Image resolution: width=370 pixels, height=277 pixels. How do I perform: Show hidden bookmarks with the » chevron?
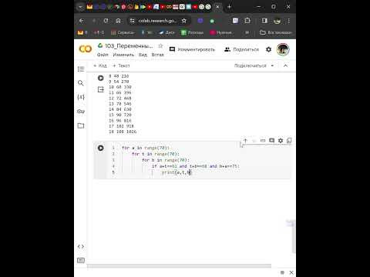point(247,32)
